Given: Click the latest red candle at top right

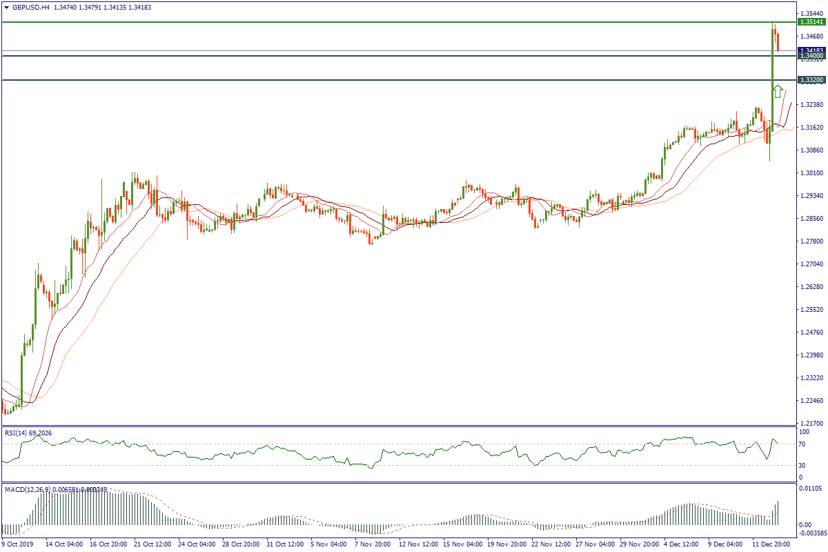Looking at the screenshot, I should click(778, 41).
